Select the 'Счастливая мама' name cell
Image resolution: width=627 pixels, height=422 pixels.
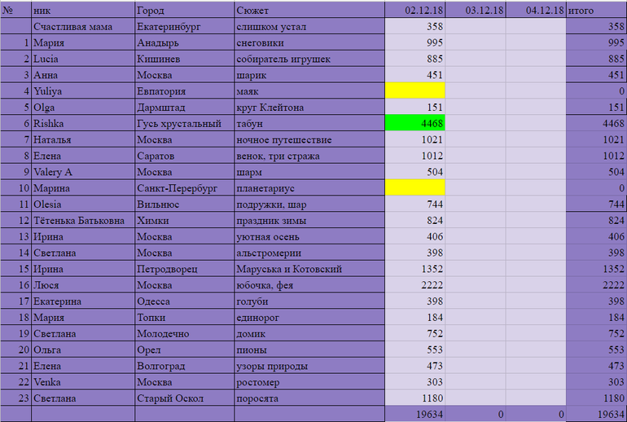(83, 27)
